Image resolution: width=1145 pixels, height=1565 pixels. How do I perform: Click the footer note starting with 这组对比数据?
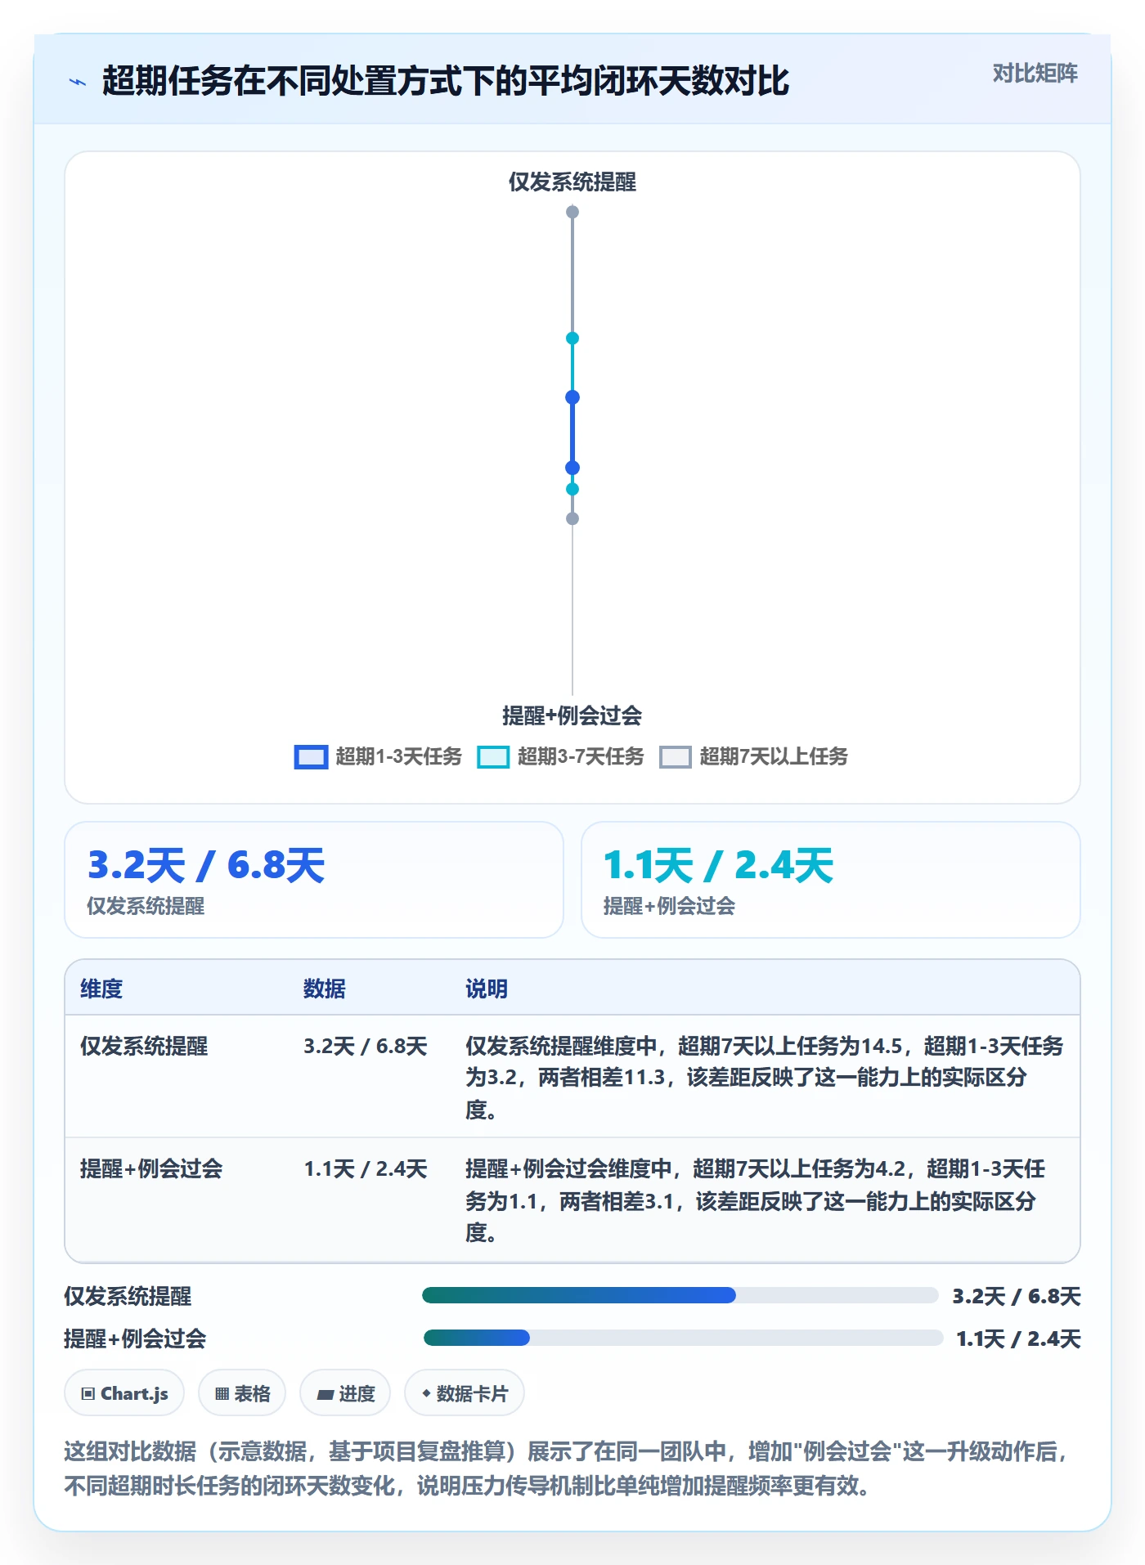(x=566, y=1469)
